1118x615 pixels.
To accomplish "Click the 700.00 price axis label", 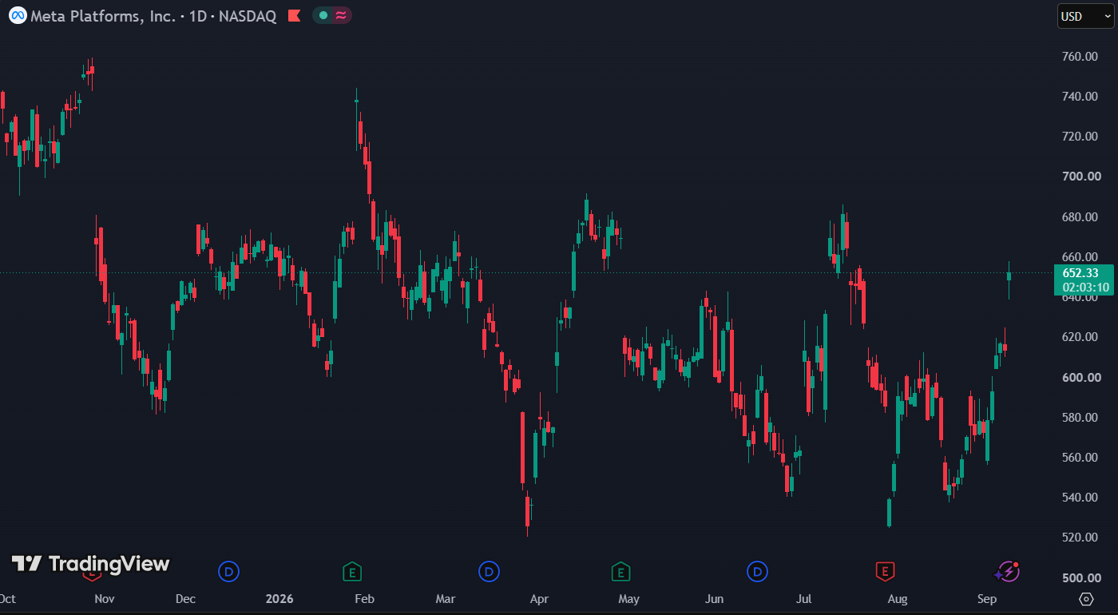I will pos(1082,177).
